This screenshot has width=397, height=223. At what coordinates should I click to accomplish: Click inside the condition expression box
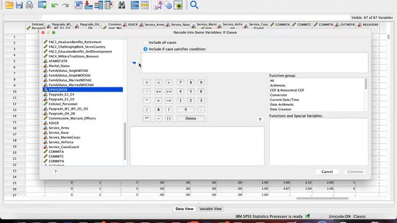point(254,63)
